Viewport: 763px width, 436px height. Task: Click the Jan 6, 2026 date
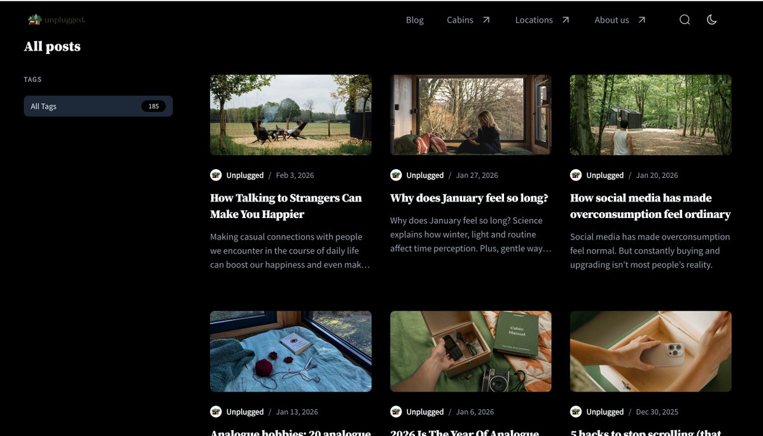475,412
